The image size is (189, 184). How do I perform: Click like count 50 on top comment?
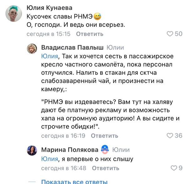pos(178,34)
